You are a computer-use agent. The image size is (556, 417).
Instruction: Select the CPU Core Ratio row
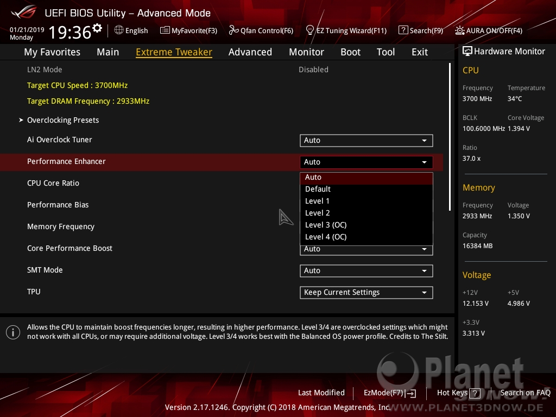[53, 184]
